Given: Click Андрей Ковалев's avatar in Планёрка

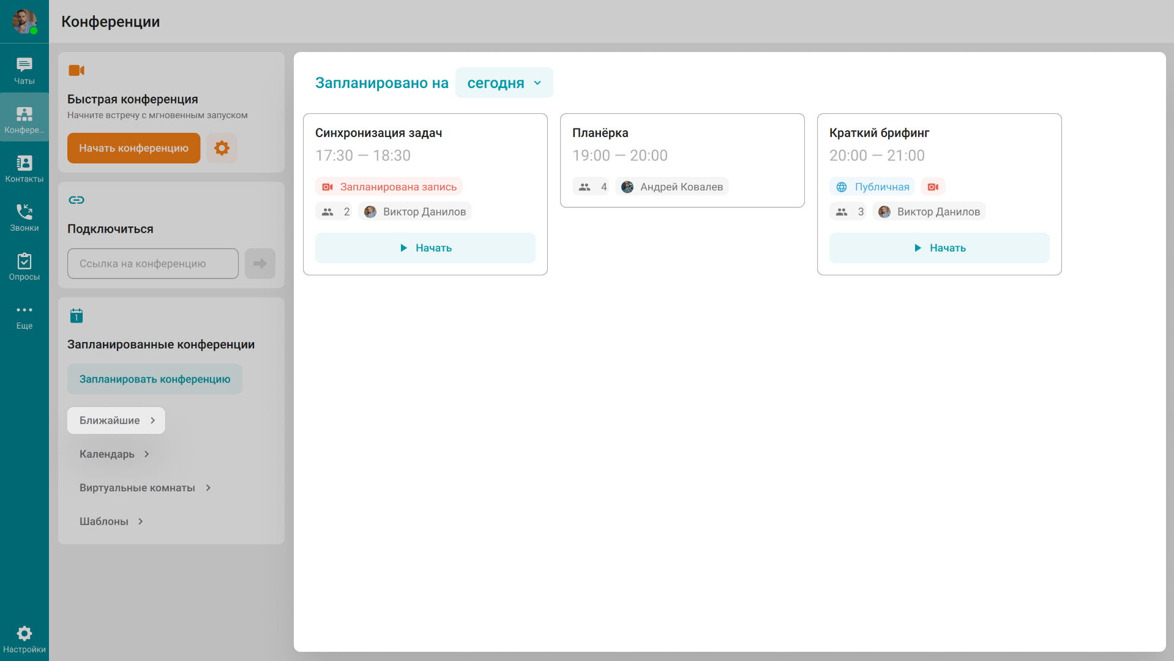Looking at the screenshot, I should tap(627, 187).
